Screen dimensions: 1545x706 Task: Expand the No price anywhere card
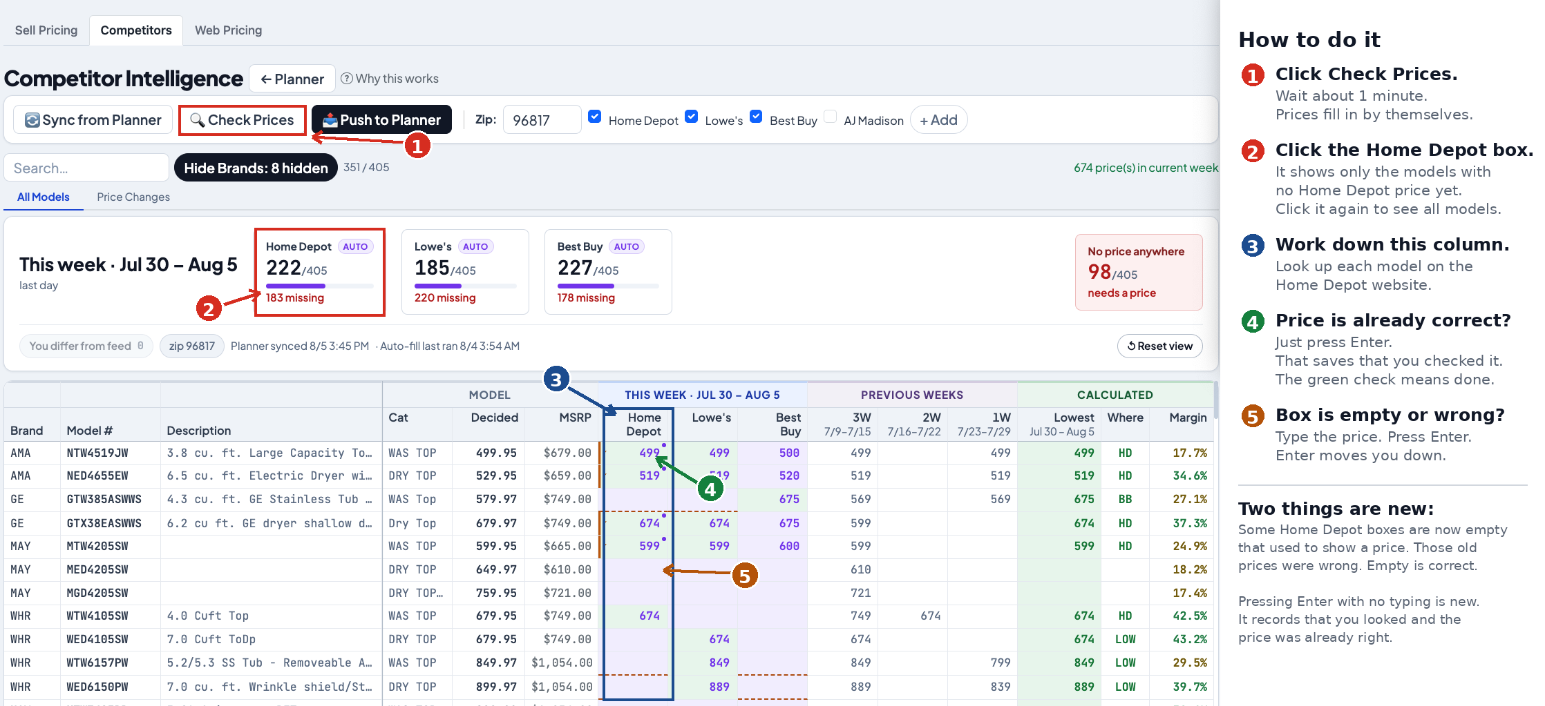point(1138,272)
